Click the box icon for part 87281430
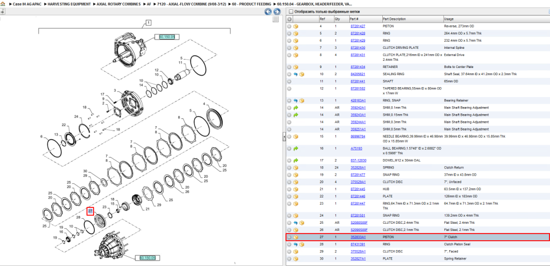 tap(296, 48)
